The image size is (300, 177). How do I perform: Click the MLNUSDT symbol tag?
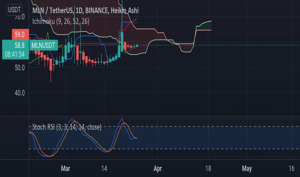click(43, 45)
